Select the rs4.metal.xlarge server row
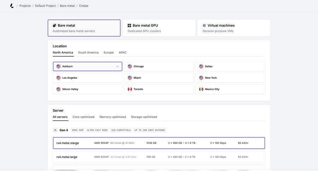 pyautogui.click(x=159, y=143)
